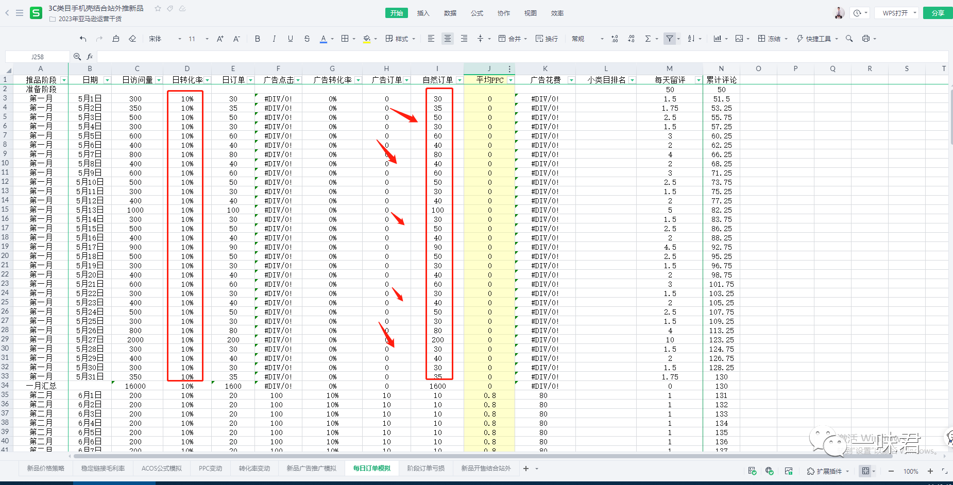
Task: Click the 2023年亚马逊运营干货 folder link
Action: click(x=90, y=19)
